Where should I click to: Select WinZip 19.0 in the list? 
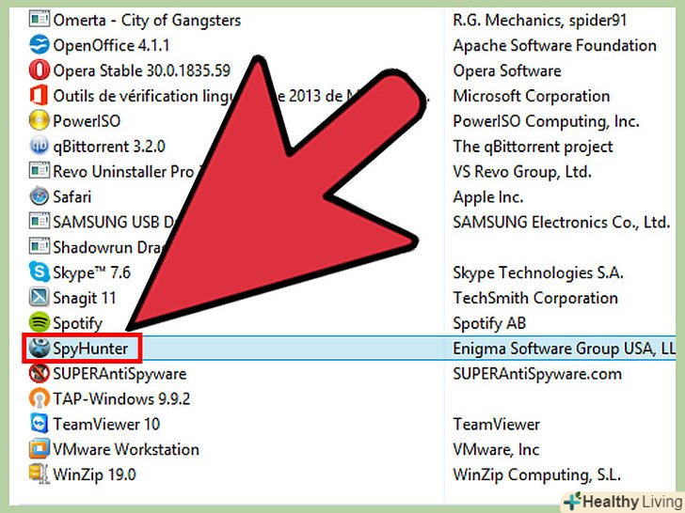point(94,475)
